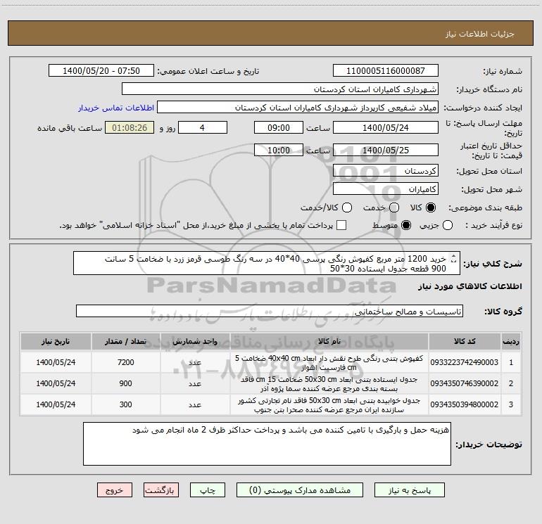Click the پاسخ به نیاز button

409,490
